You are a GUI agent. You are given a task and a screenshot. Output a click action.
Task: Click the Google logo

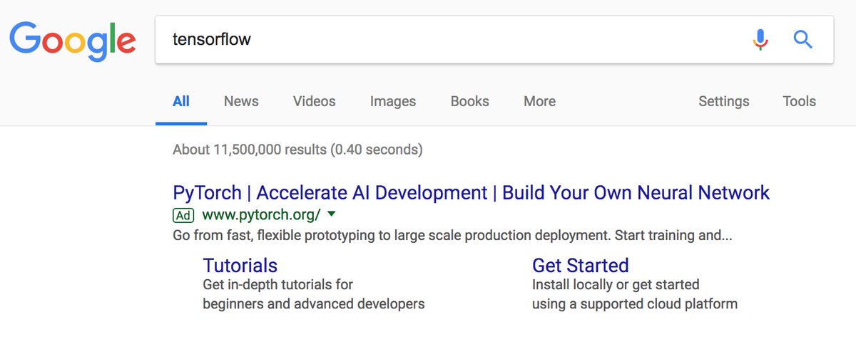pos(72,41)
